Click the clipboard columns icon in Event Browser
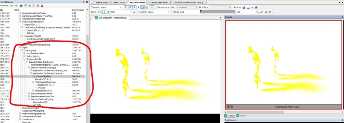 pos(34,5)
